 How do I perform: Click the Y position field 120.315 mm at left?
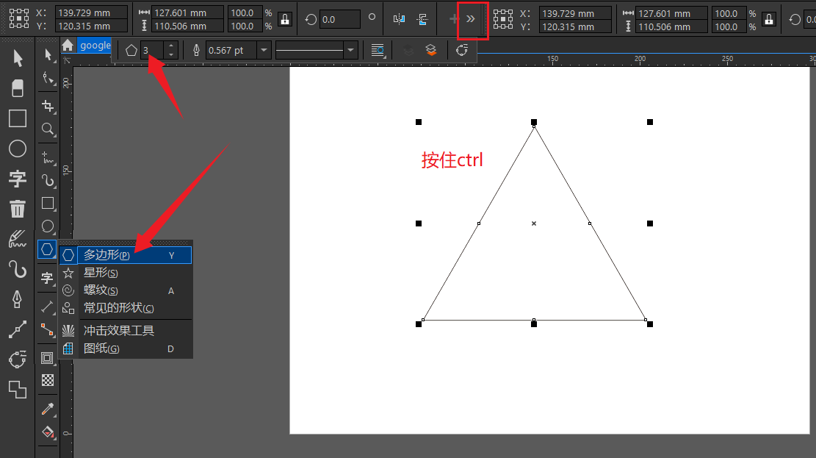(92, 26)
